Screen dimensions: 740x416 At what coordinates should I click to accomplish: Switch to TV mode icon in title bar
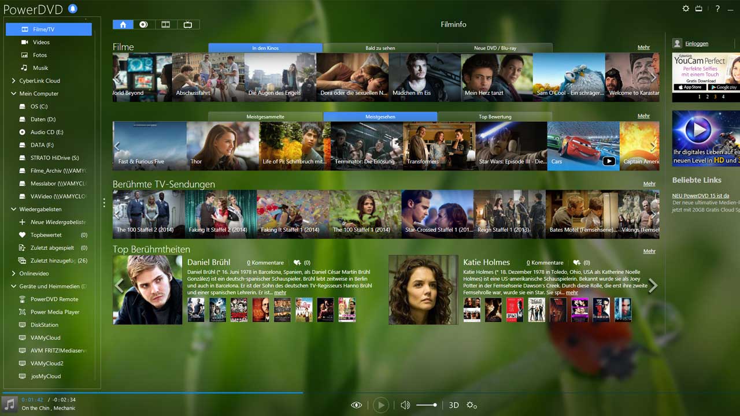tap(698, 9)
